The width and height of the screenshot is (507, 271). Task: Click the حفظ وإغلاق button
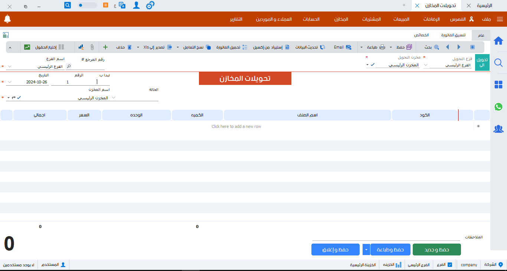(335, 249)
